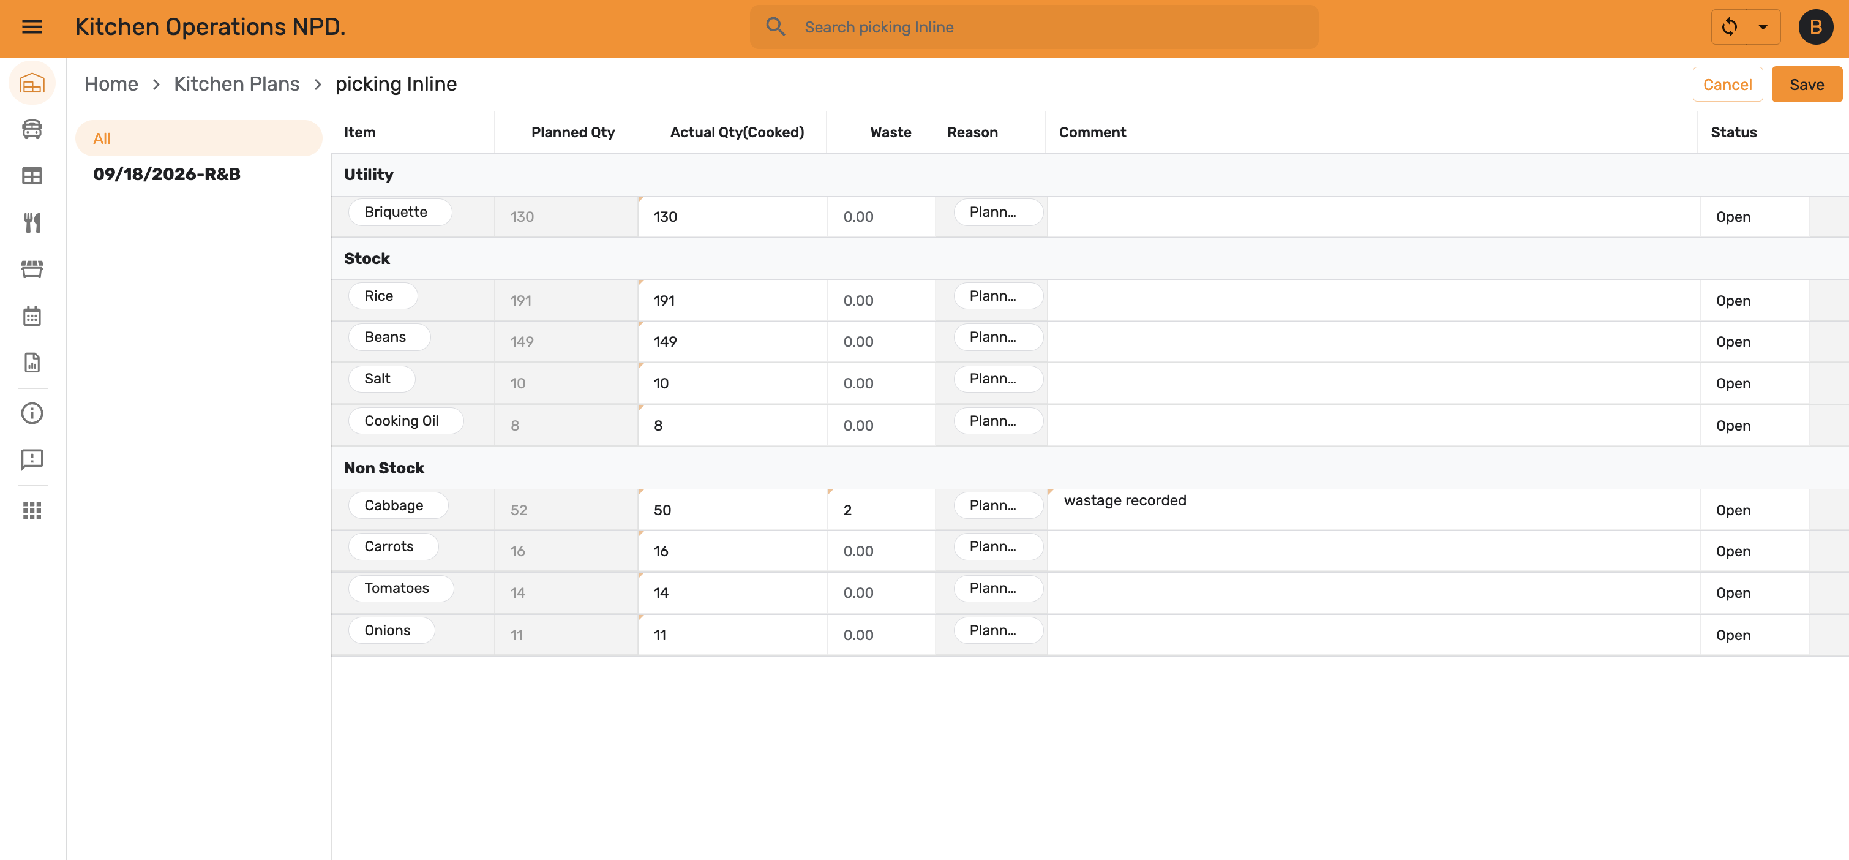Click the Actual Qty field for Rice

pos(732,301)
